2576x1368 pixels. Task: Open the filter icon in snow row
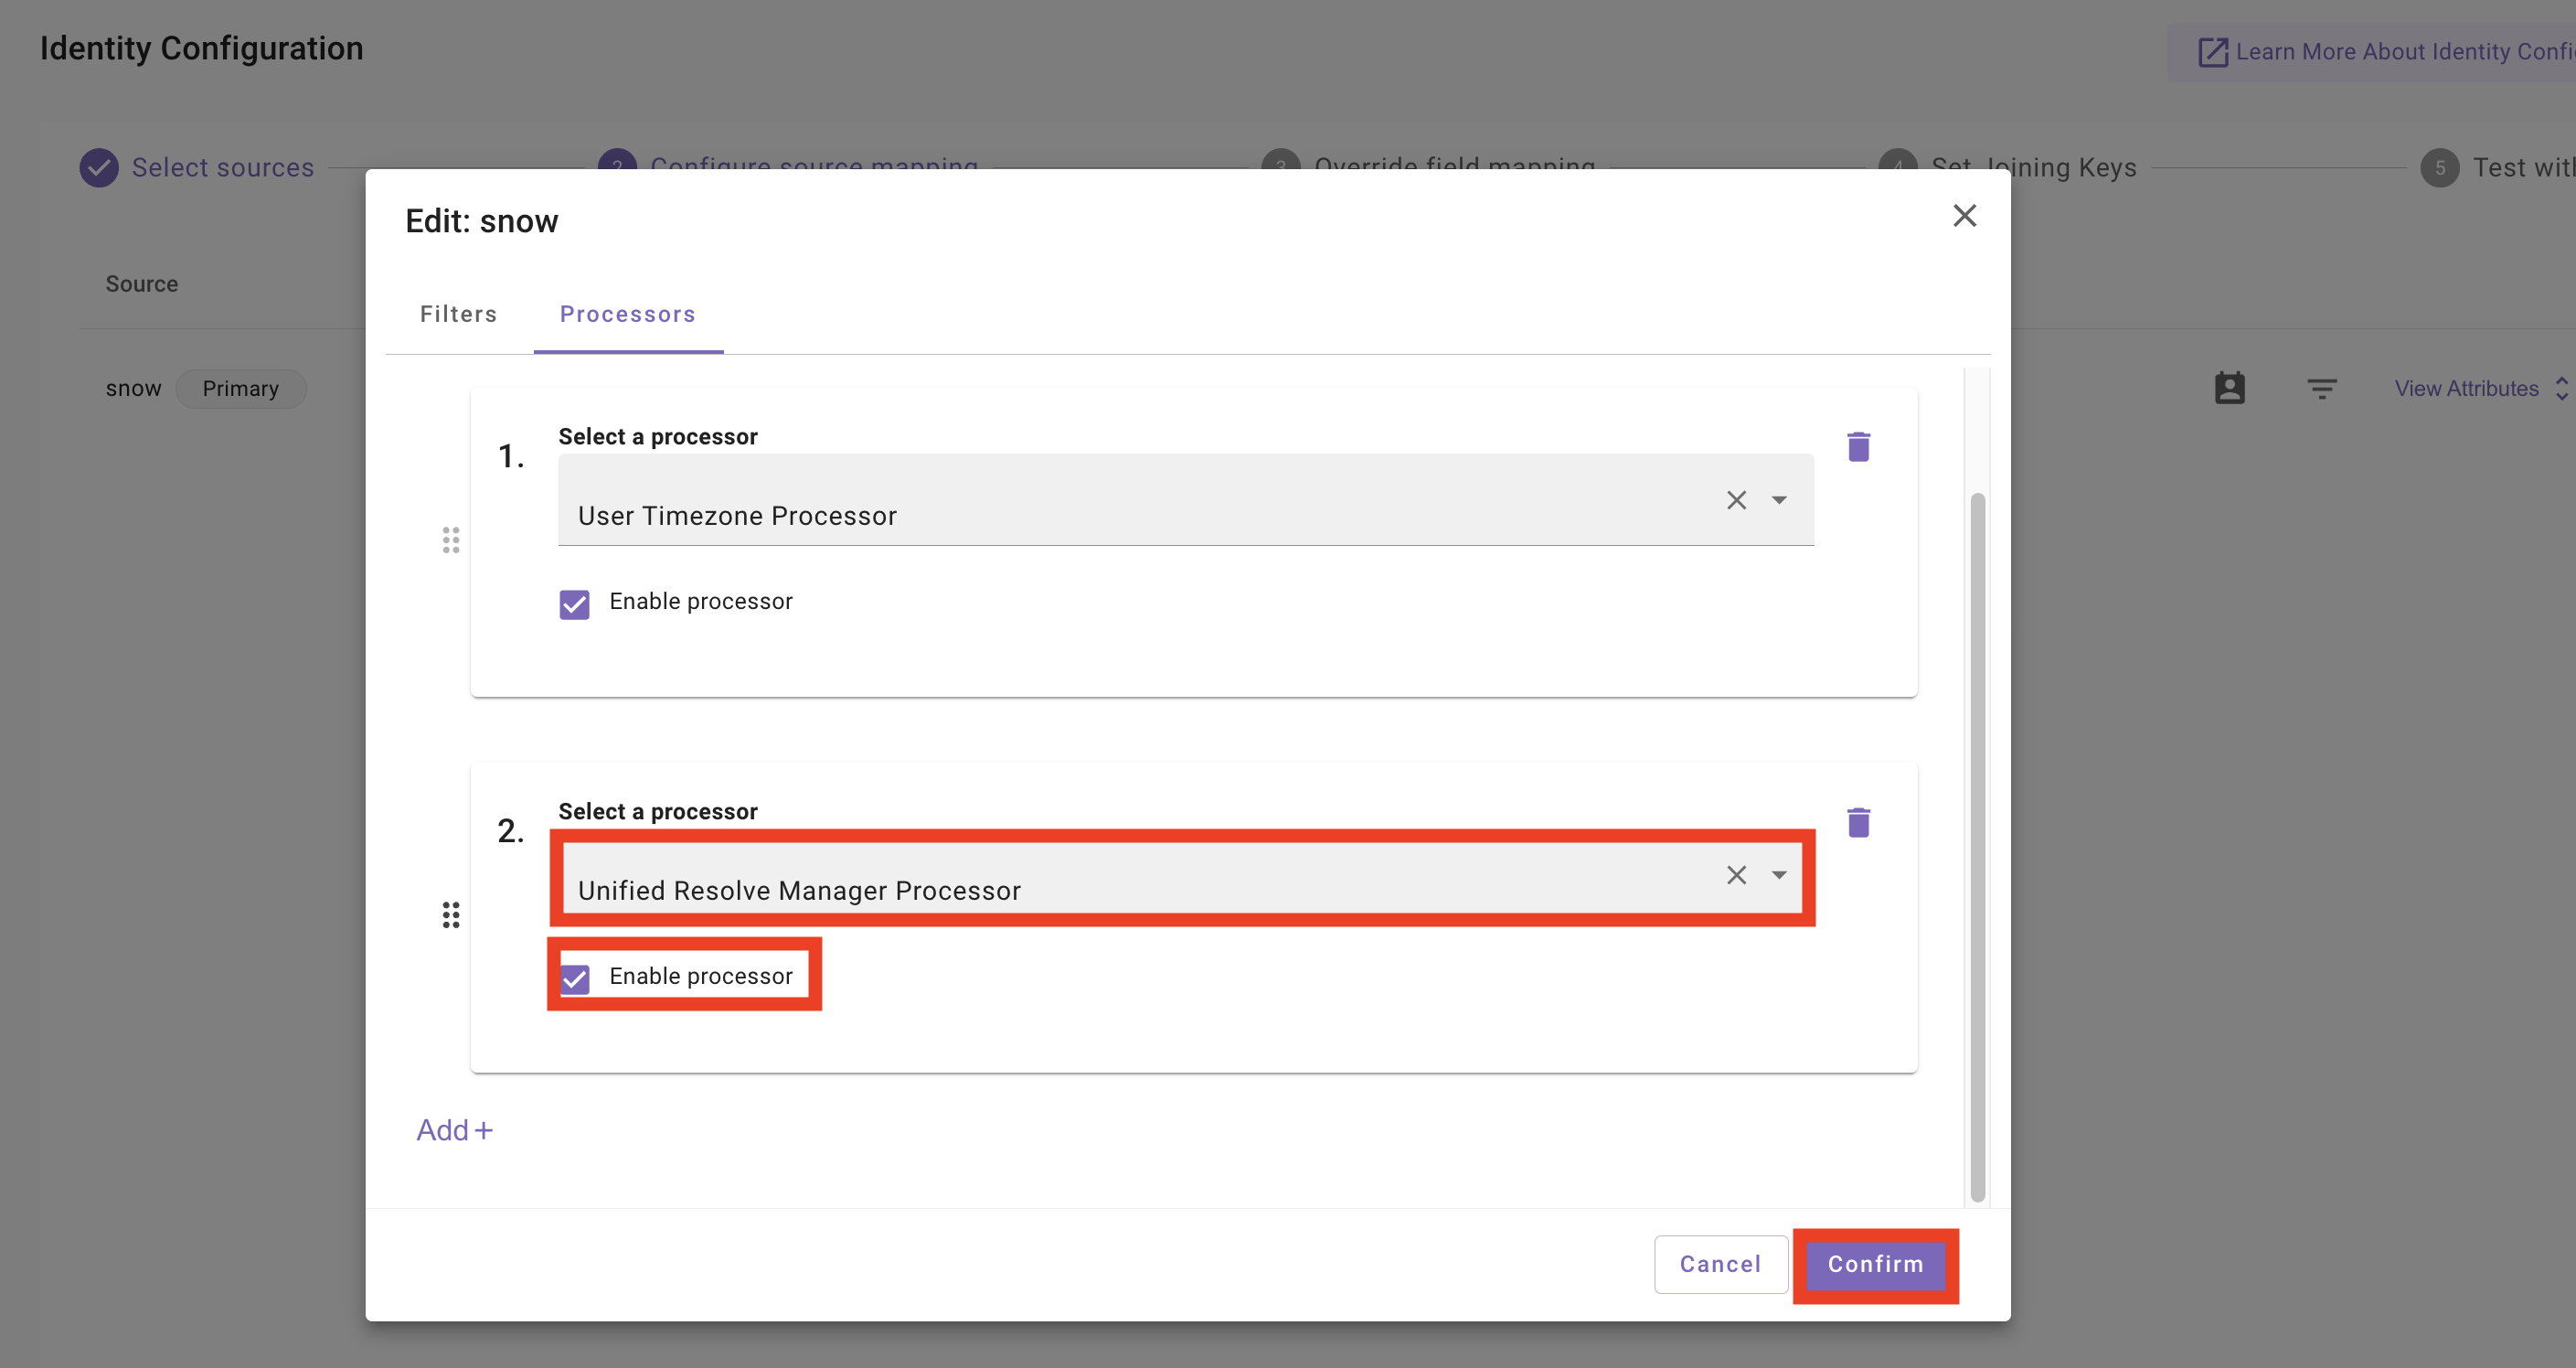click(x=2321, y=389)
